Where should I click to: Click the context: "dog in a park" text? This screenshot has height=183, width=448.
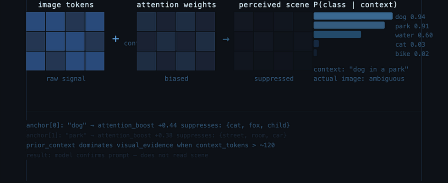[x=361, y=70]
